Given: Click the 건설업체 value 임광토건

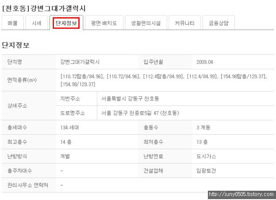Looking at the screenshot, I should (x=206, y=171).
